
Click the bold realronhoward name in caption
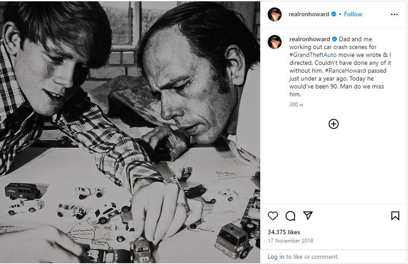[310, 39]
